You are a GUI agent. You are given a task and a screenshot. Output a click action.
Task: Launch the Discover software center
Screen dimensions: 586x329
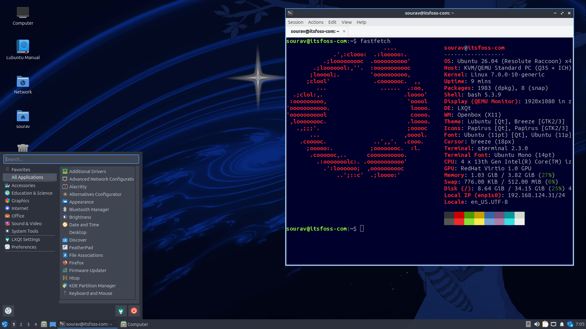78,240
